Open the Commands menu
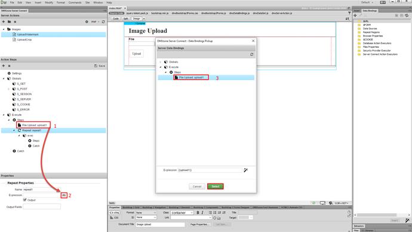 click(x=75, y=2)
